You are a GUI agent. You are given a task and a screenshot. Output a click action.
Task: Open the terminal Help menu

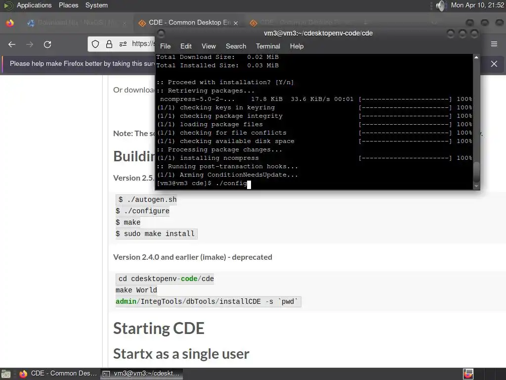pos(296,46)
